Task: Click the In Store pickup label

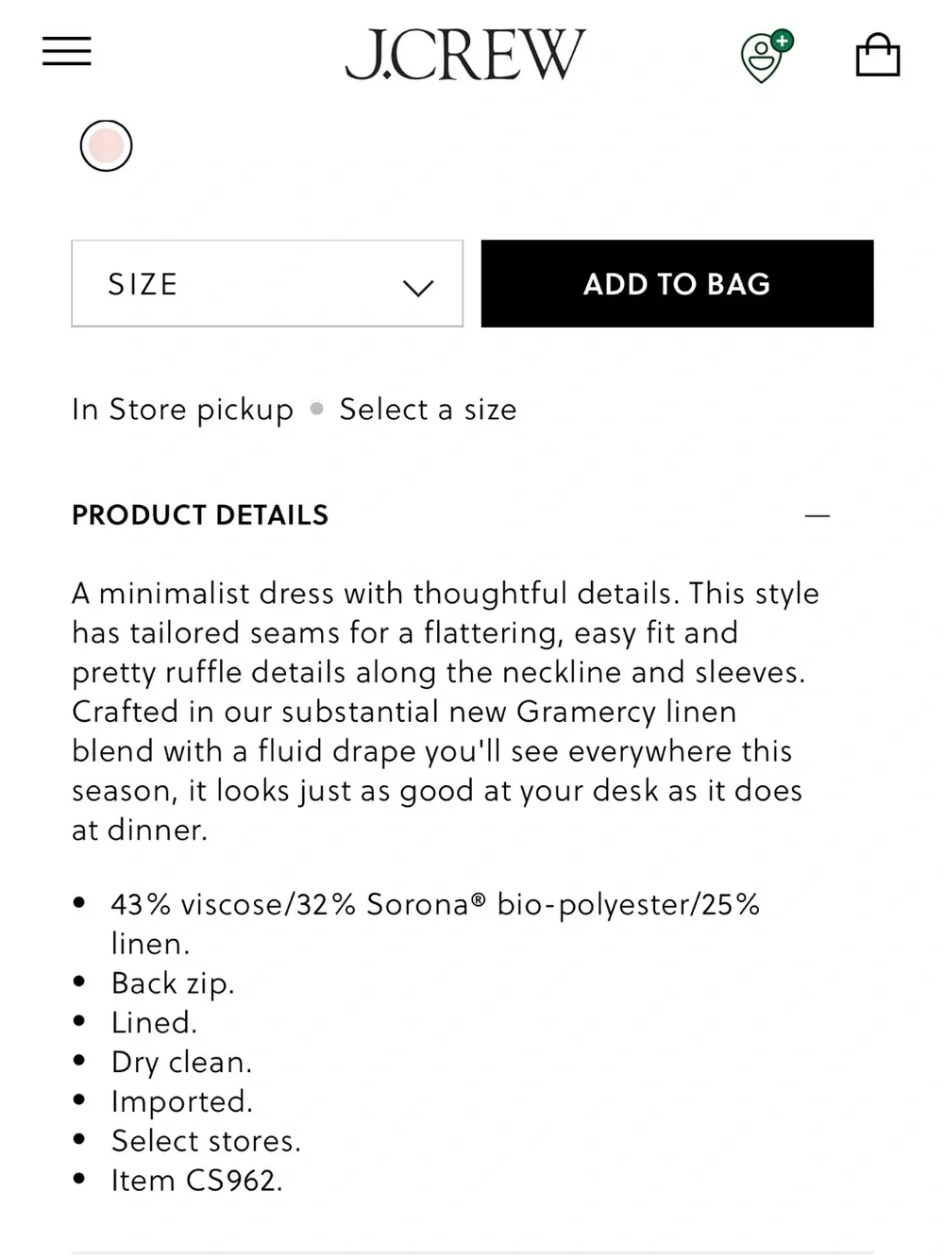Action: click(x=182, y=411)
